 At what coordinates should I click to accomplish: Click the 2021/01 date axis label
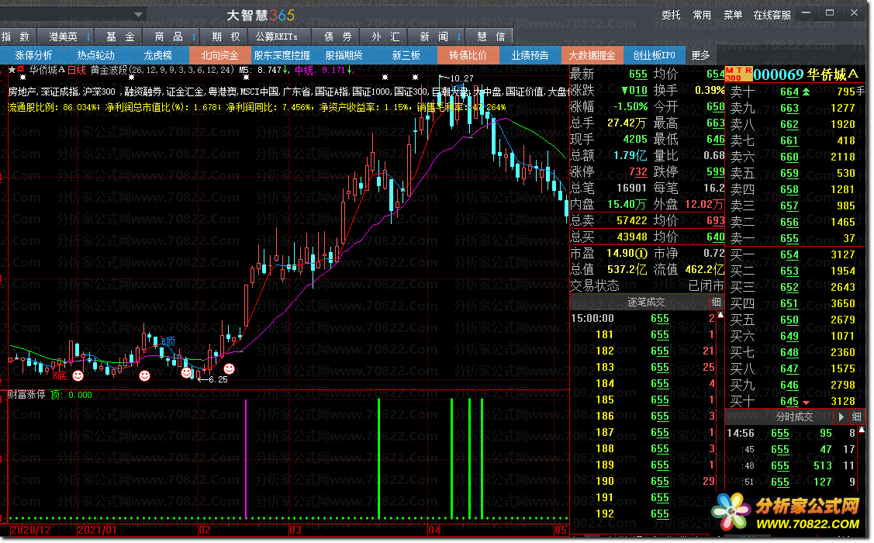[96, 530]
